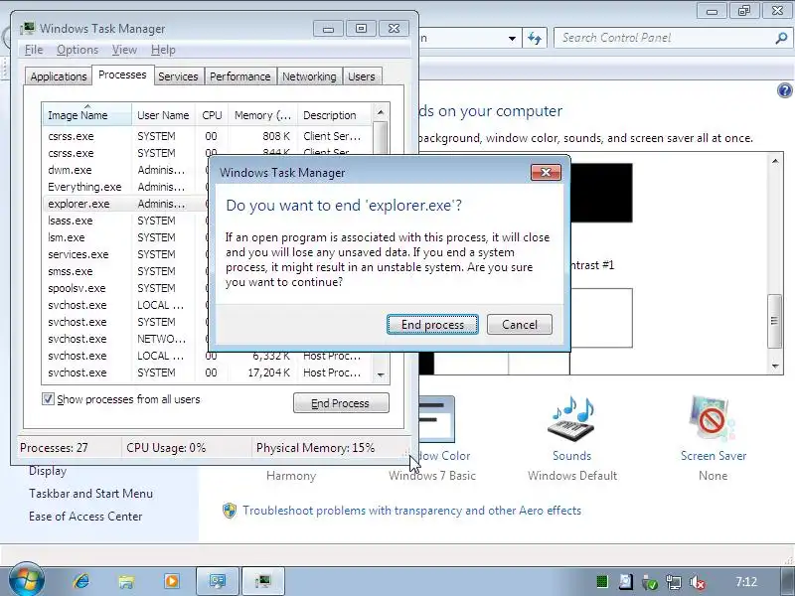Screen dimensions: 795x596
Task: Open the View menu in Task Manager
Action: click(124, 50)
